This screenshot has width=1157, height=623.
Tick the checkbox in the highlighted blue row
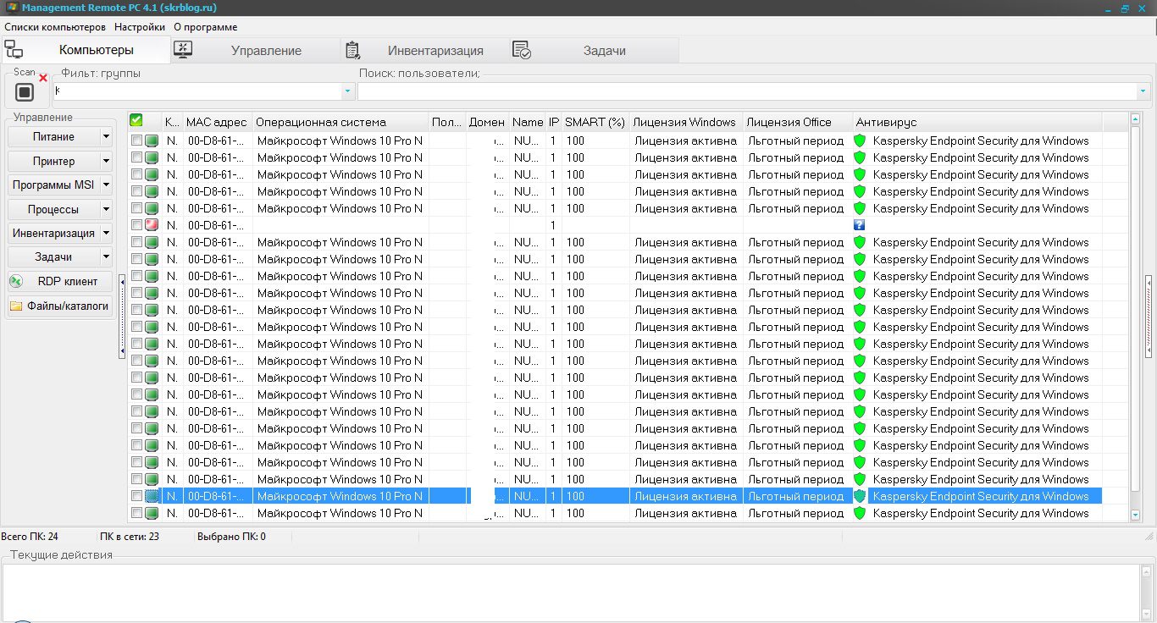[136, 496]
